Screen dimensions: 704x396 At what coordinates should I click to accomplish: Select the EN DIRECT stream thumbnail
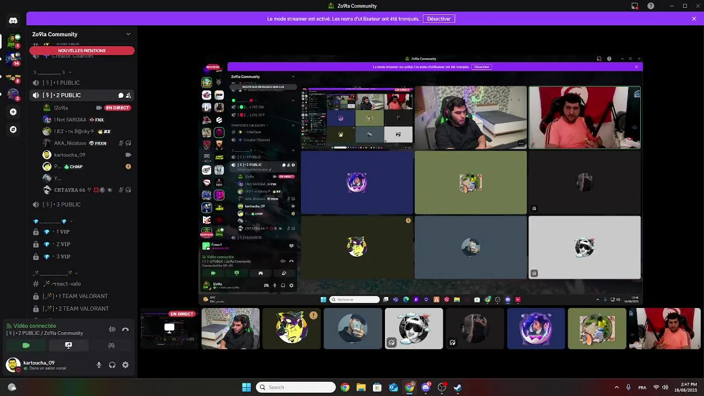pyautogui.click(x=169, y=329)
